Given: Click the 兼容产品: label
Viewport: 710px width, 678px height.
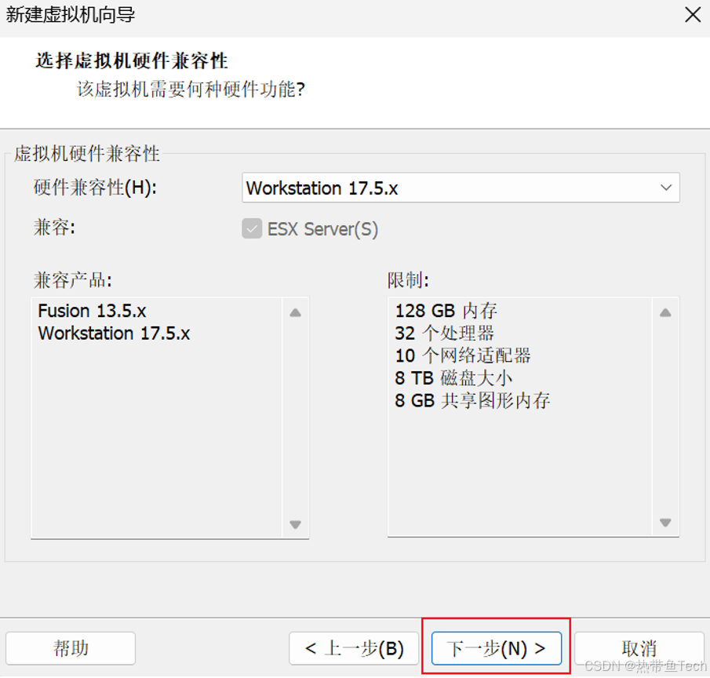Looking at the screenshot, I should point(72,280).
